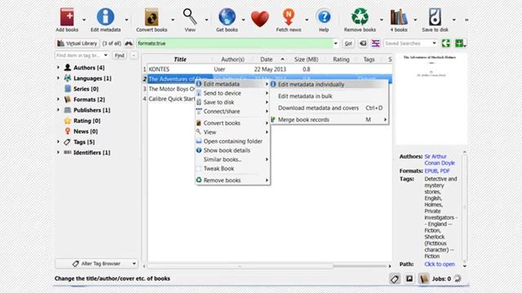This screenshot has height=293, width=522.
Task: Click the Find button in tag browser
Action: coord(119,55)
